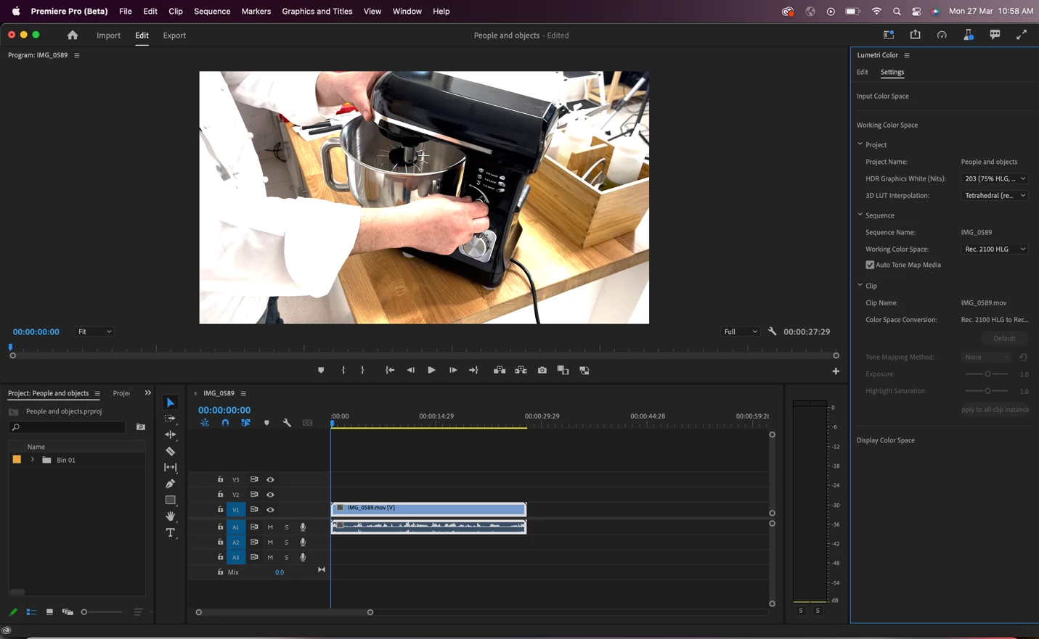Click the Extract button
This screenshot has height=639, width=1039.
pos(521,371)
